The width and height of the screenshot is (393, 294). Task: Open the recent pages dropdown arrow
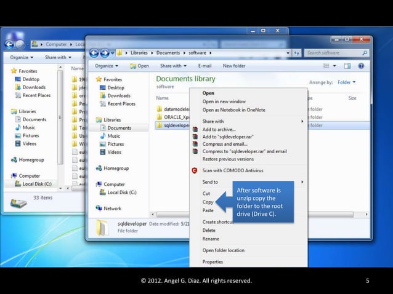pyautogui.click(x=113, y=53)
